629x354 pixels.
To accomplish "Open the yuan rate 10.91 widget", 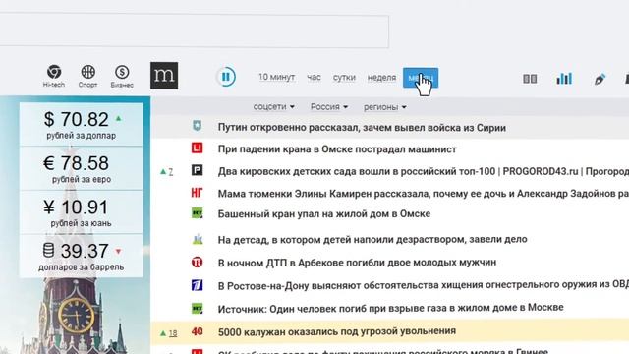I will pyautogui.click(x=81, y=212).
